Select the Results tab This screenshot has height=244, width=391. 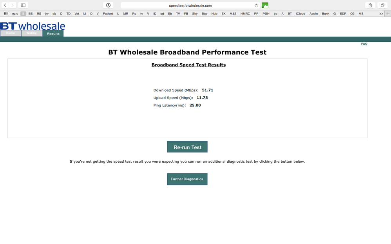53,33
